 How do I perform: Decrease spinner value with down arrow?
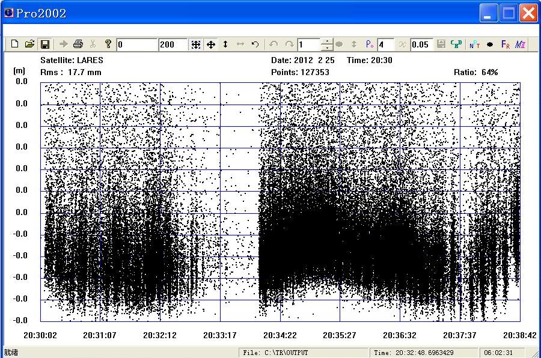pyautogui.click(x=327, y=47)
